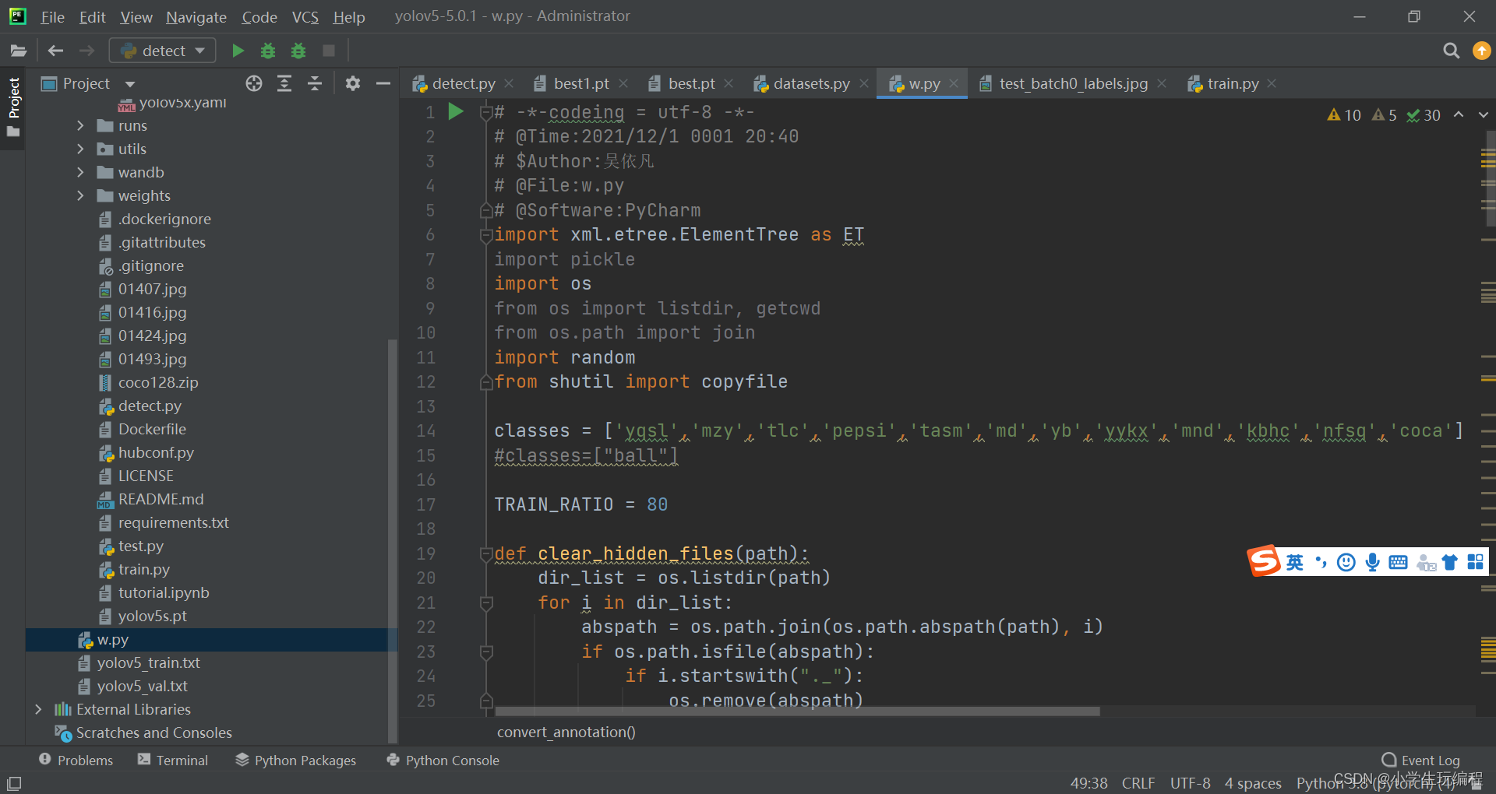This screenshot has height=794, width=1496.
Task: Switch to the train.py editor tab
Action: (1232, 83)
